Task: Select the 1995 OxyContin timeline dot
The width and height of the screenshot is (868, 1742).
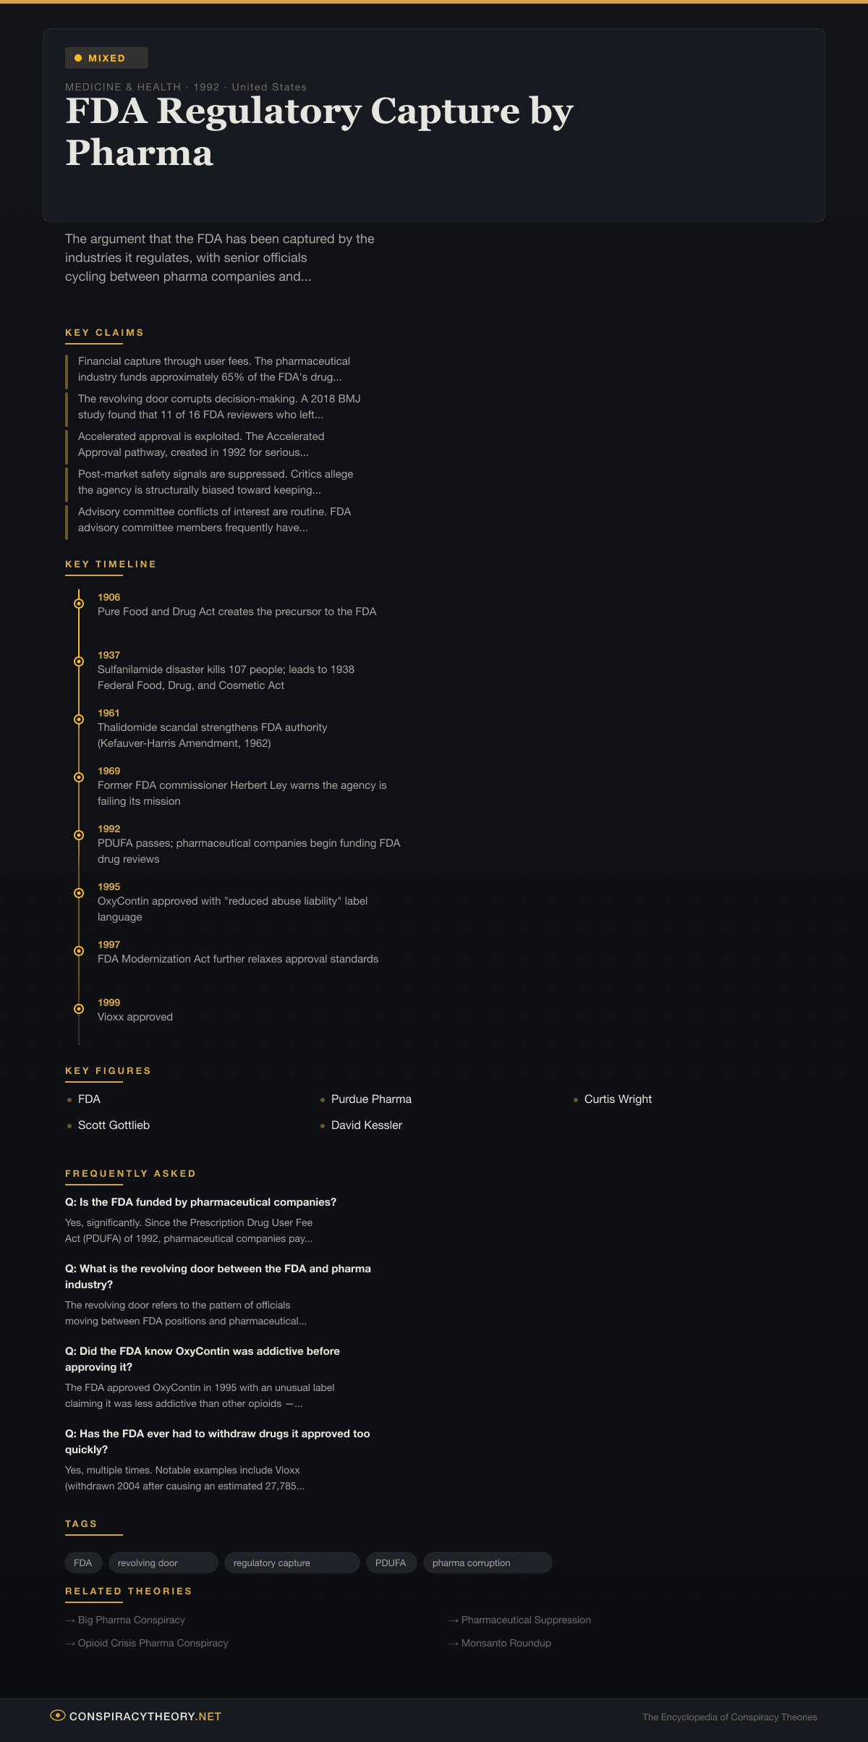Action: click(x=79, y=893)
